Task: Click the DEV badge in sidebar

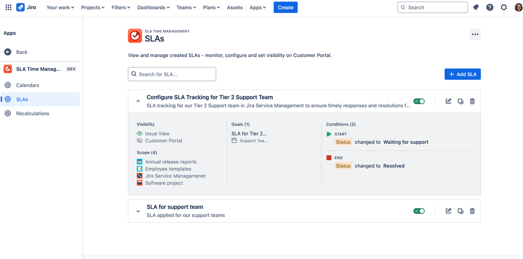Action: point(71,69)
